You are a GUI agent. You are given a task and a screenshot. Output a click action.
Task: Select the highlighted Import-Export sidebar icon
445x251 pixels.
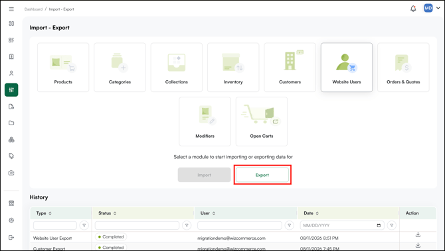[11, 90]
